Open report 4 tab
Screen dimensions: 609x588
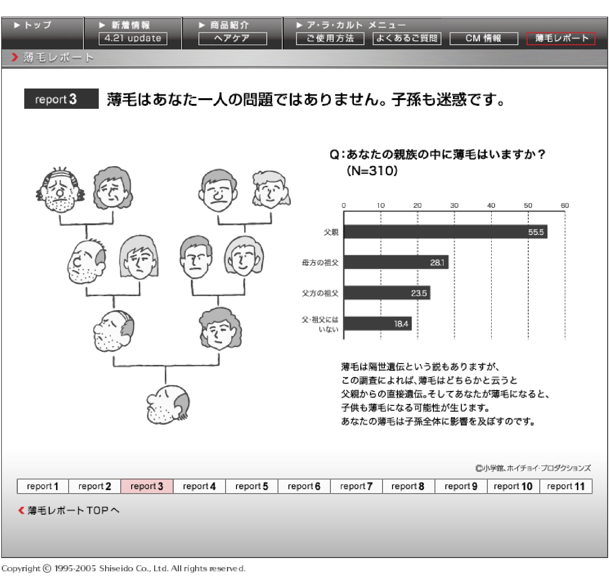point(199,486)
